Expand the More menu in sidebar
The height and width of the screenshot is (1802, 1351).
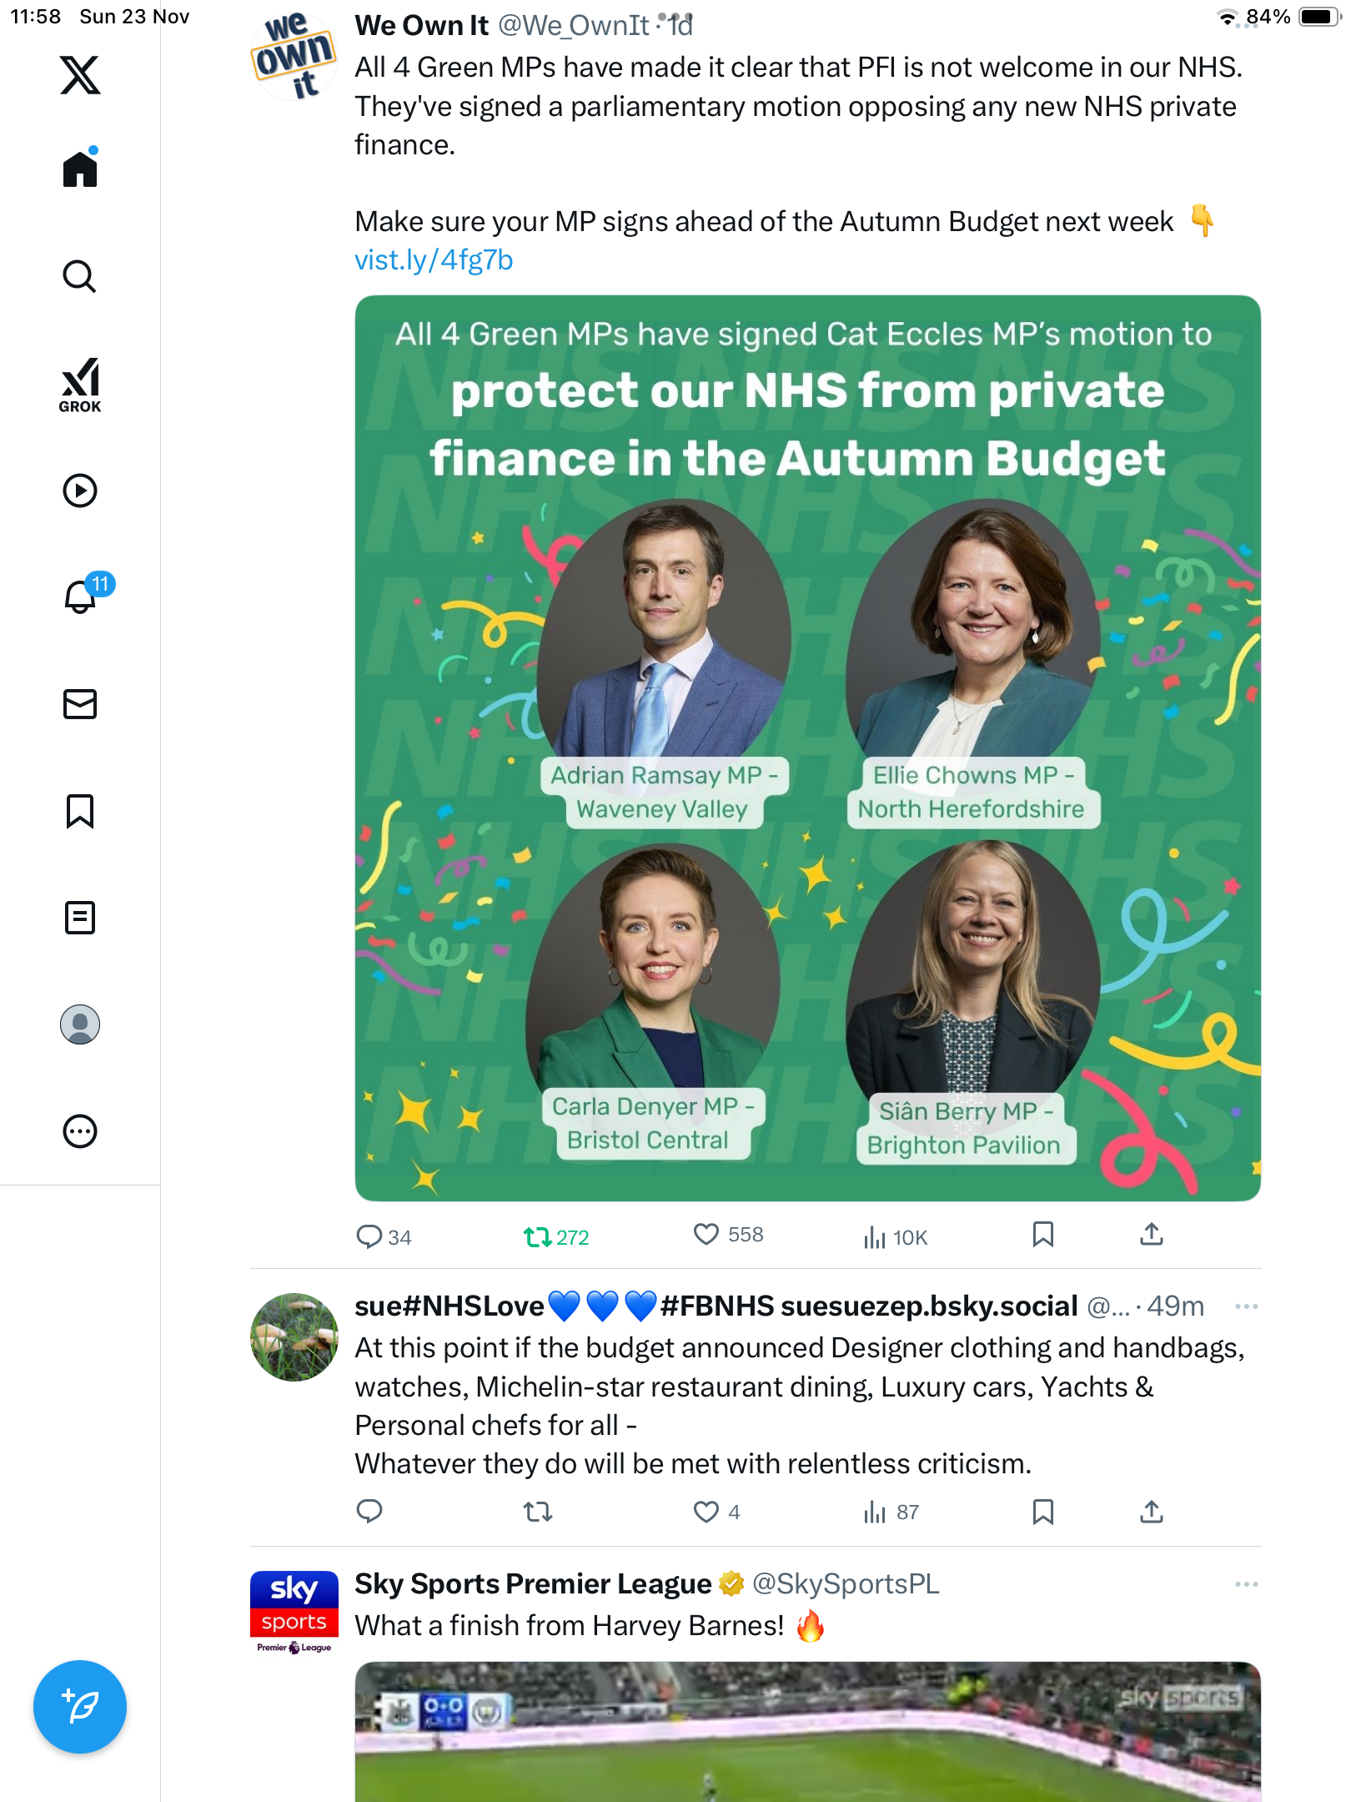coord(80,1131)
